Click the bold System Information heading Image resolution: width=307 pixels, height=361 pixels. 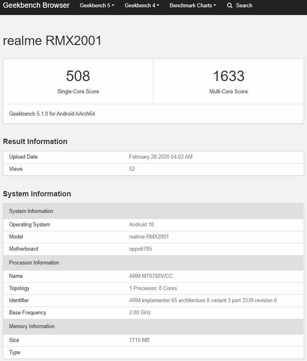[37, 194]
